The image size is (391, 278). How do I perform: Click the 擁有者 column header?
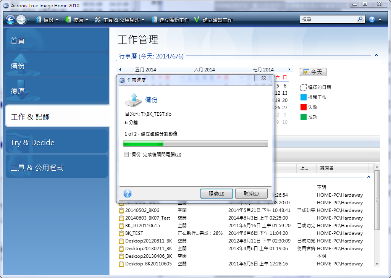(342, 168)
